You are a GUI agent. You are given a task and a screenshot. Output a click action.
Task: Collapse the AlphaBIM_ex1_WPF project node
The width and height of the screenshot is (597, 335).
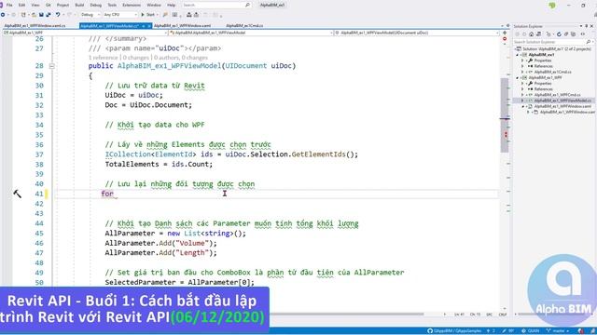click(518, 77)
